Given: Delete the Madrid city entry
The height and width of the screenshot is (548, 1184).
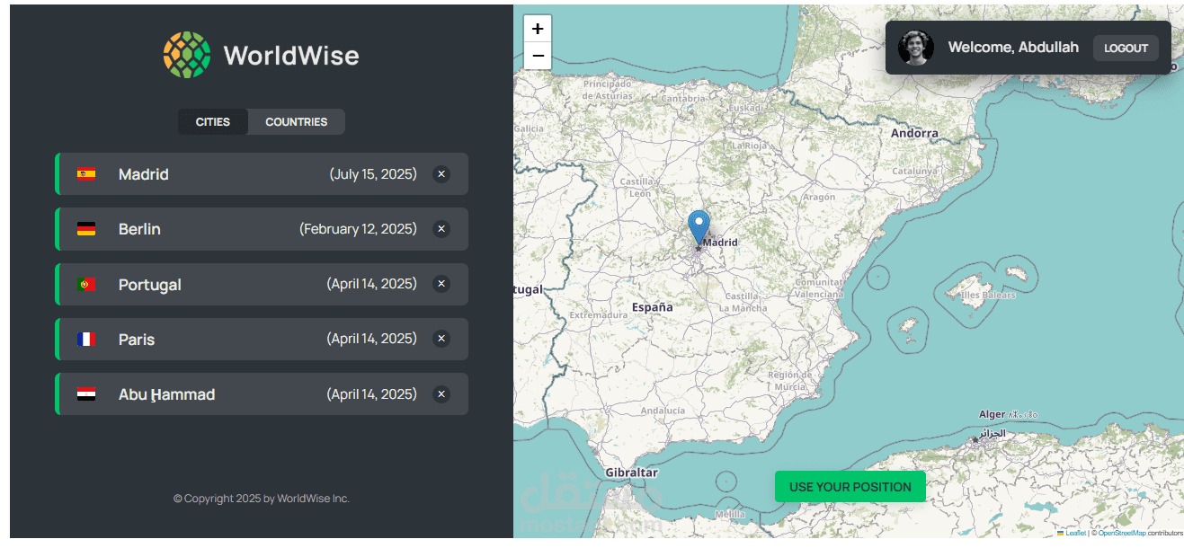Looking at the screenshot, I should click(441, 174).
